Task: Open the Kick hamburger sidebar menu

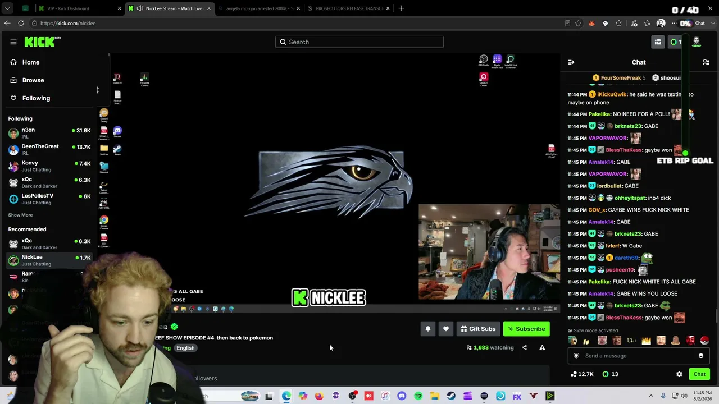Action: coord(13,42)
